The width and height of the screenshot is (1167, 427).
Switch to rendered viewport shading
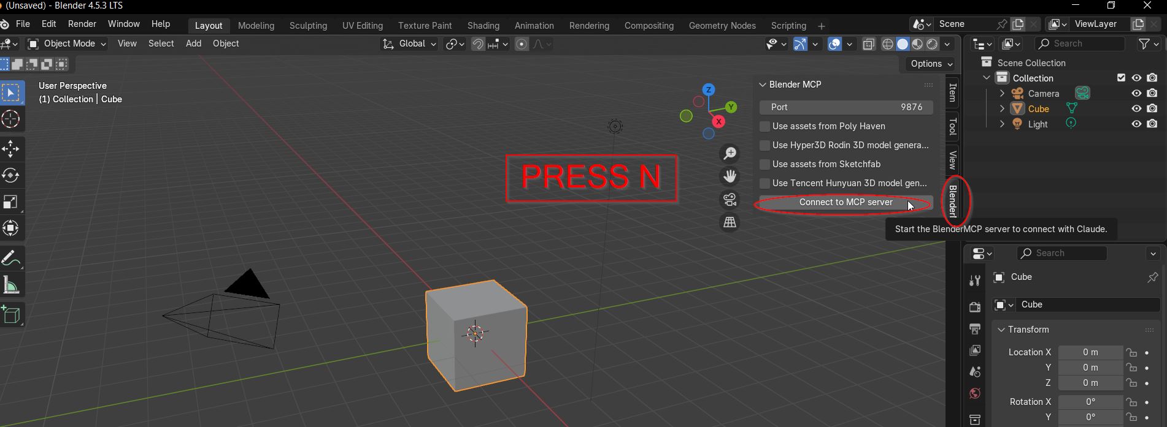tap(932, 44)
